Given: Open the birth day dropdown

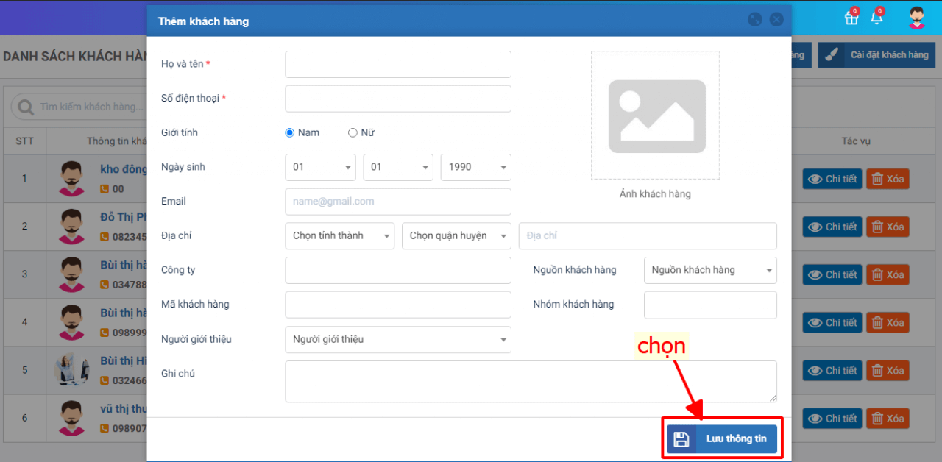Looking at the screenshot, I should coord(320,168).
